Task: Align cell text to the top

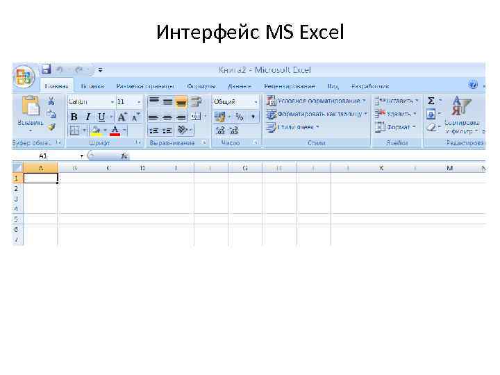Action: pyautogui.click(x=154, y=101)
